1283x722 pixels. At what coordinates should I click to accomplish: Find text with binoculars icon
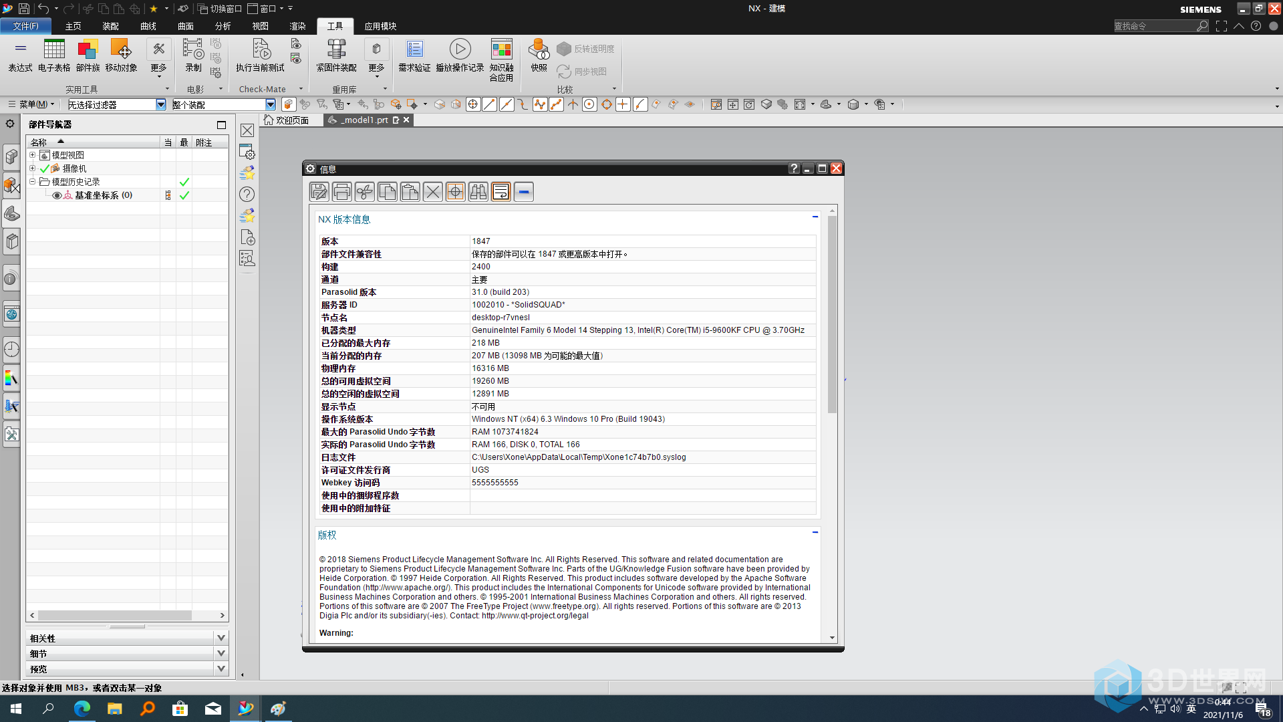478,192
